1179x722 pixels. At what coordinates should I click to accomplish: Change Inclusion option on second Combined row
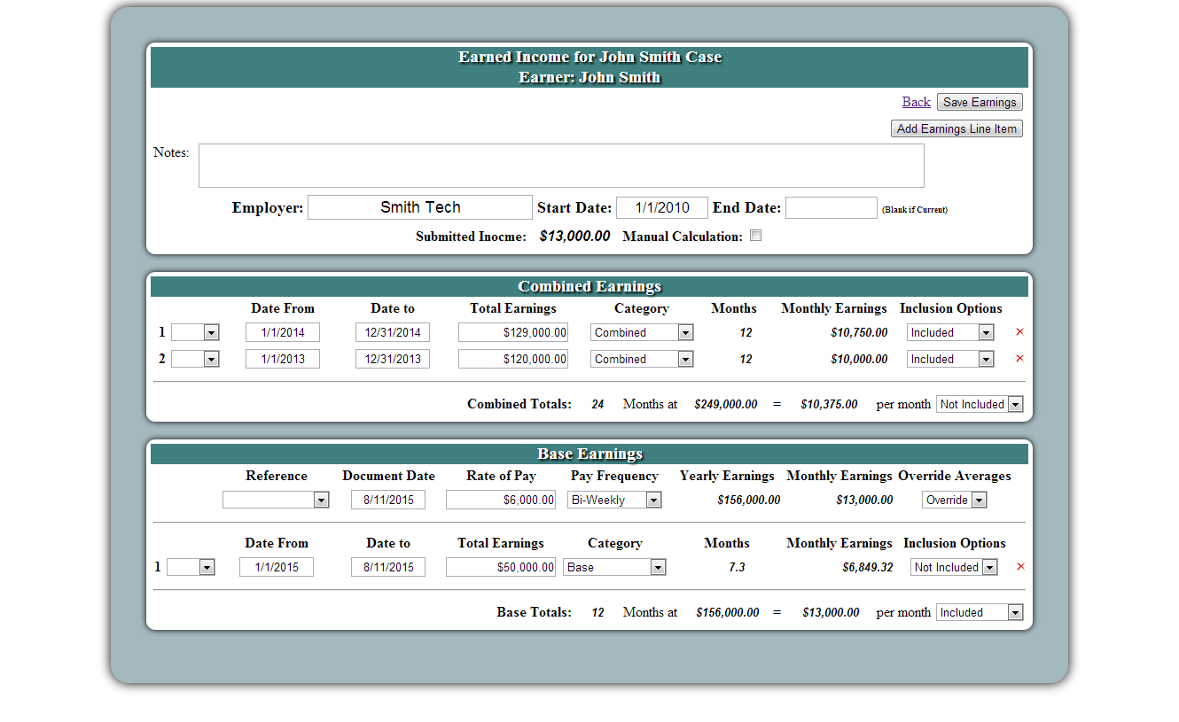coord(949,358)
